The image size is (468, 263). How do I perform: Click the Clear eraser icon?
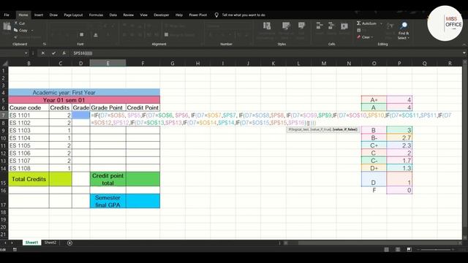[x=359, y=37]
